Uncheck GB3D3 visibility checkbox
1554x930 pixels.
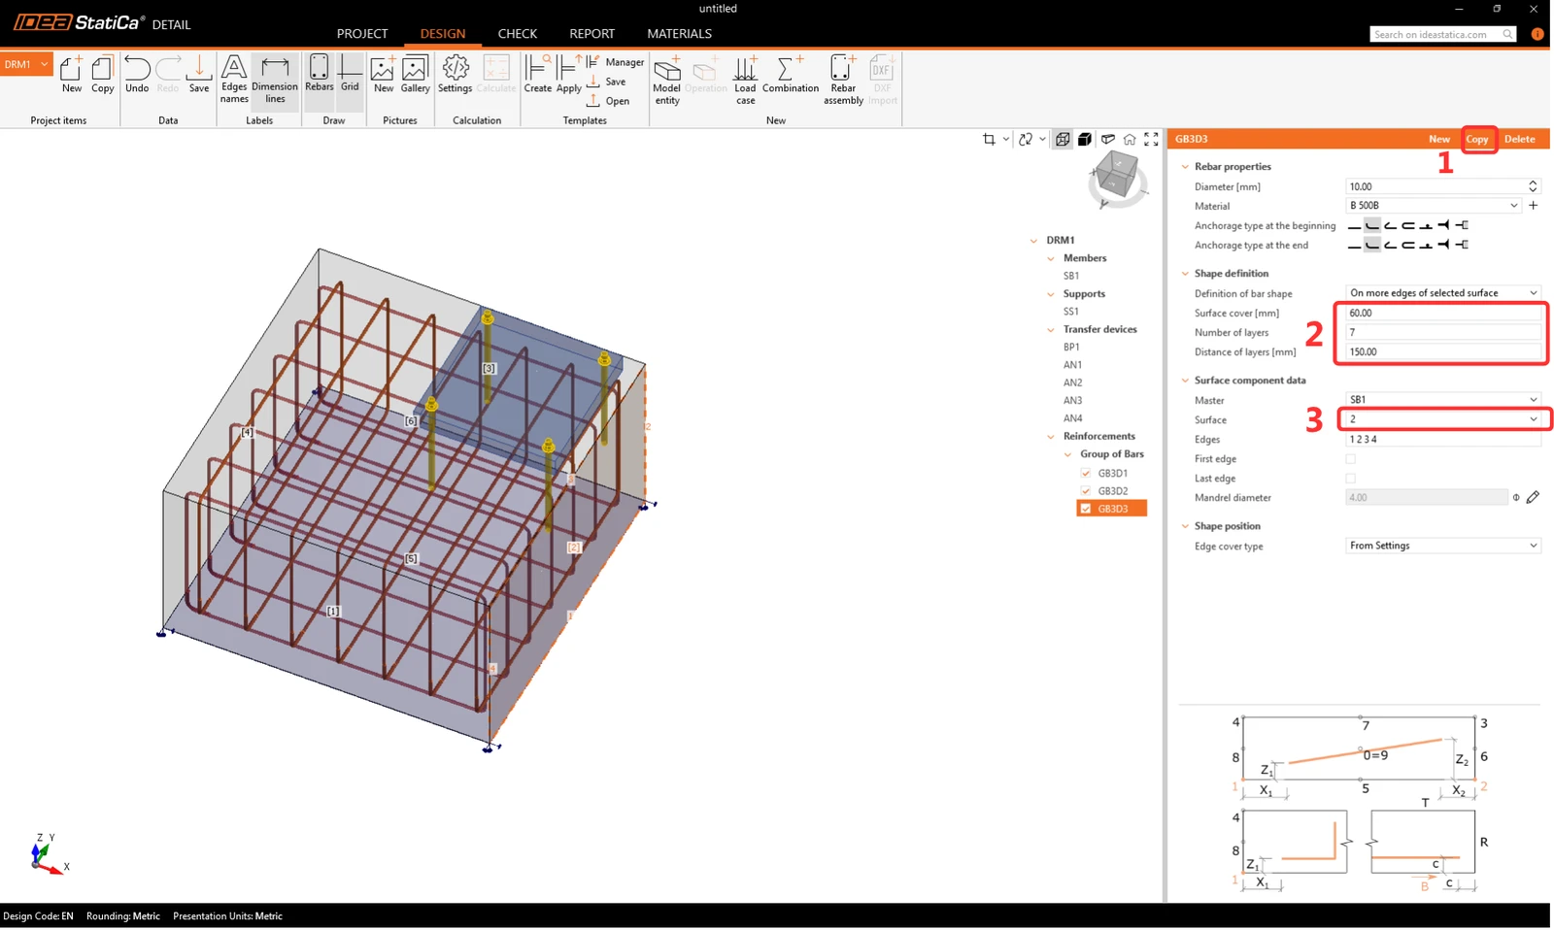(x=1086, y=509)
